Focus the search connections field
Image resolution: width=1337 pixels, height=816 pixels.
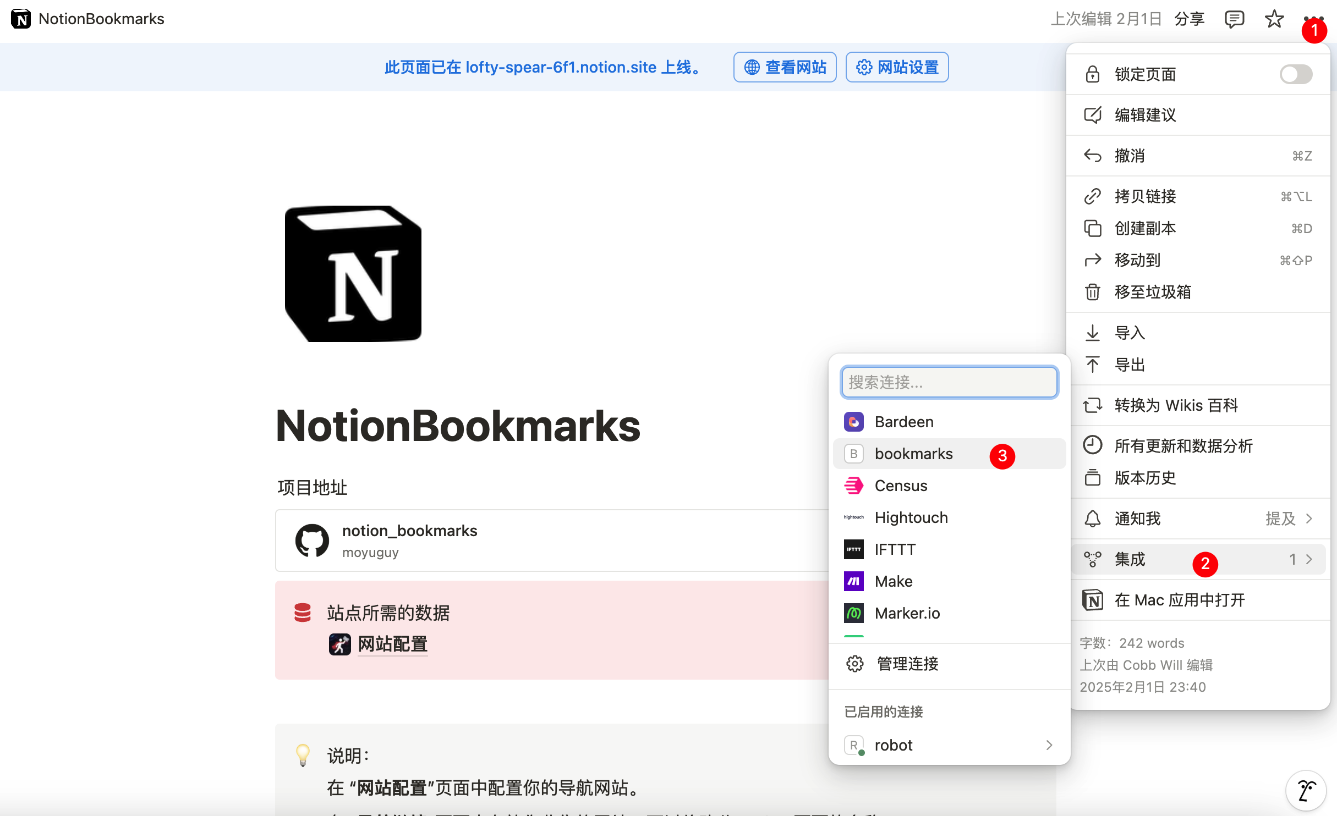pos(949,382)
